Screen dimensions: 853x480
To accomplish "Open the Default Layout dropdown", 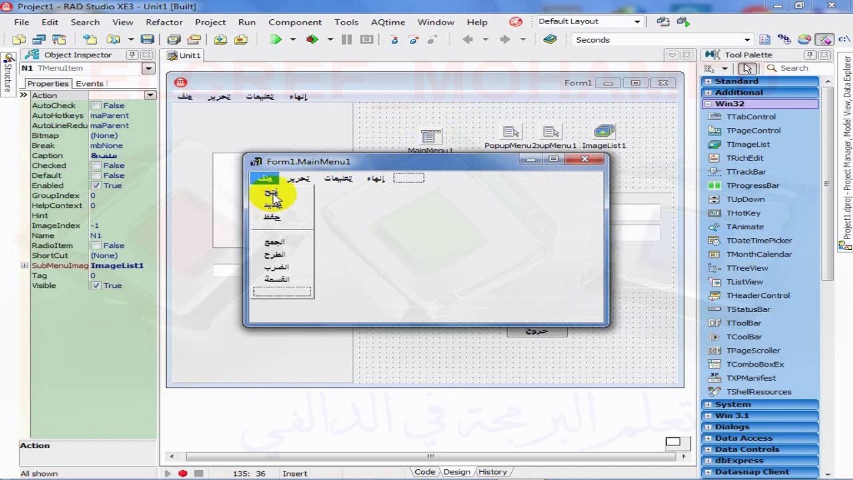I will [x=637, y=22].
